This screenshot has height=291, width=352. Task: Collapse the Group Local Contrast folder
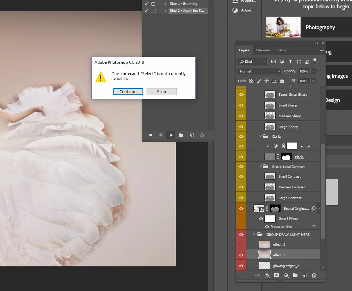(260, 166)
